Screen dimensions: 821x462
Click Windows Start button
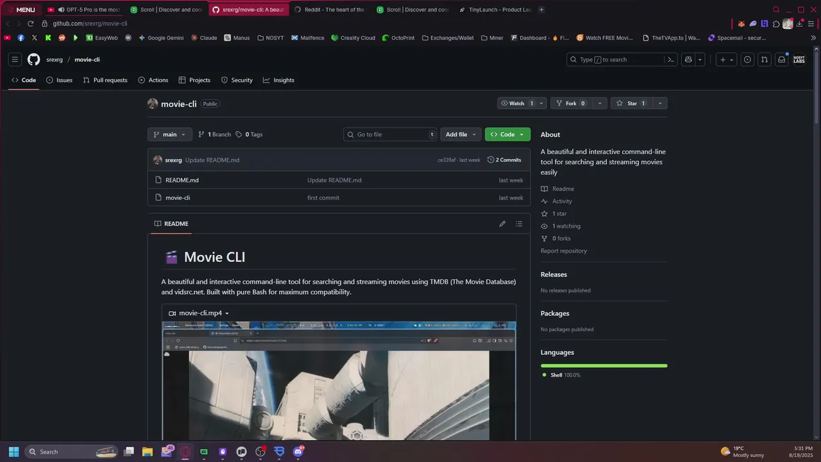click(13, 452)
